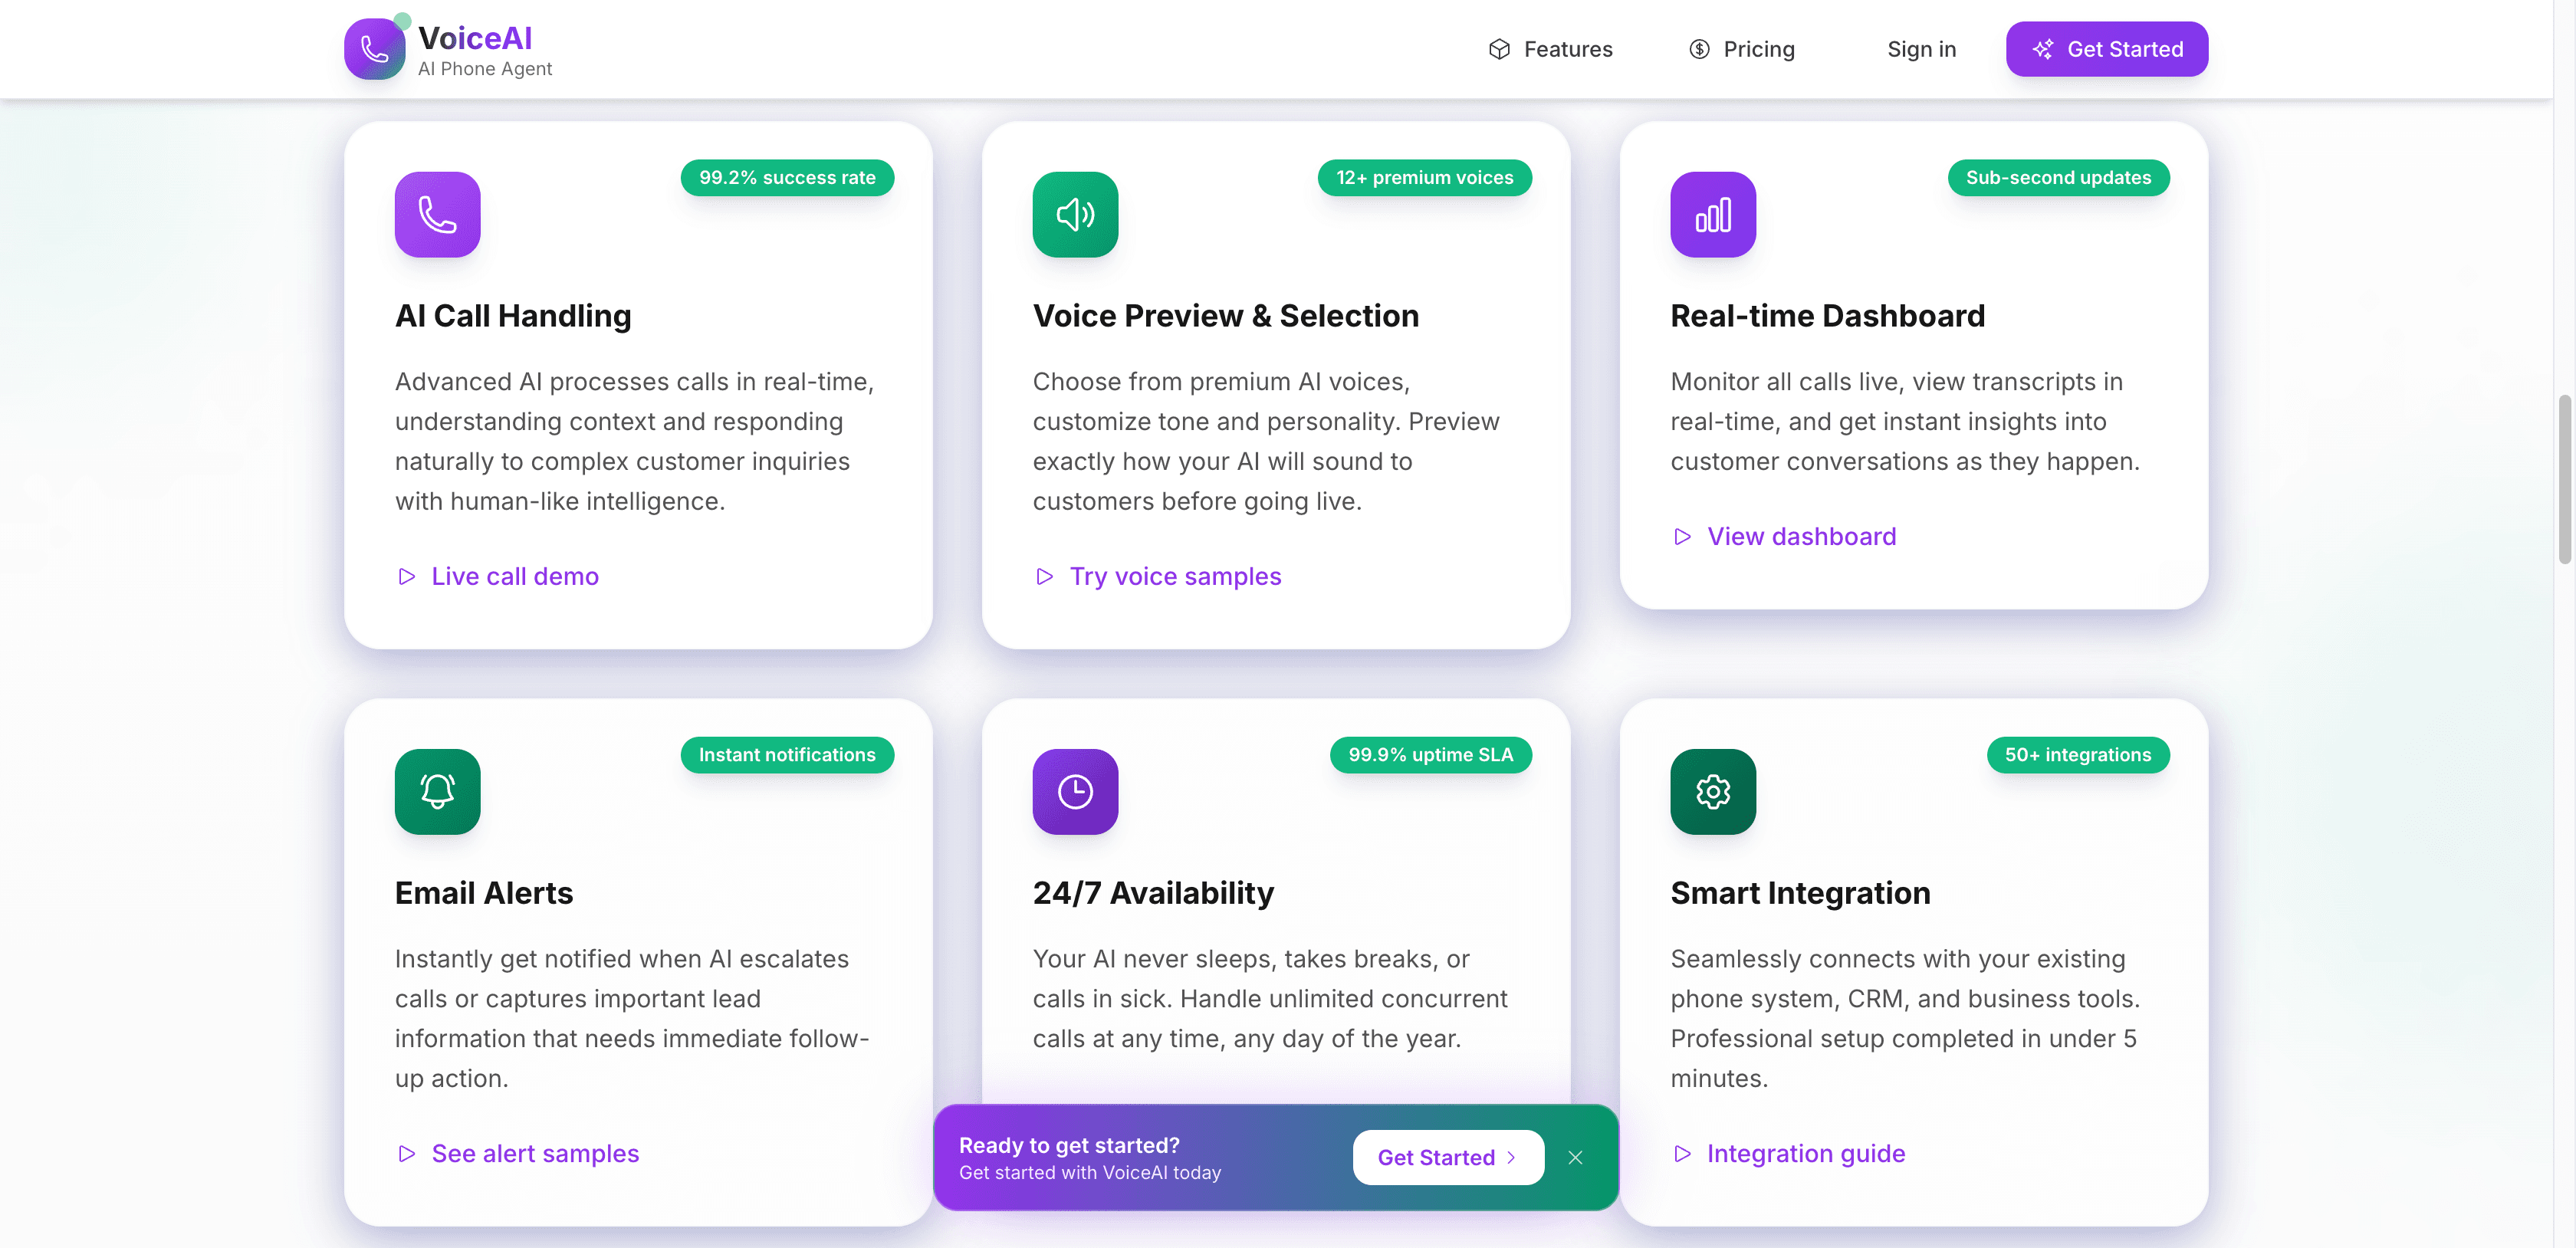
Task: Click See alert samples under Email Alerts
Action: [x=535, y=1153]
